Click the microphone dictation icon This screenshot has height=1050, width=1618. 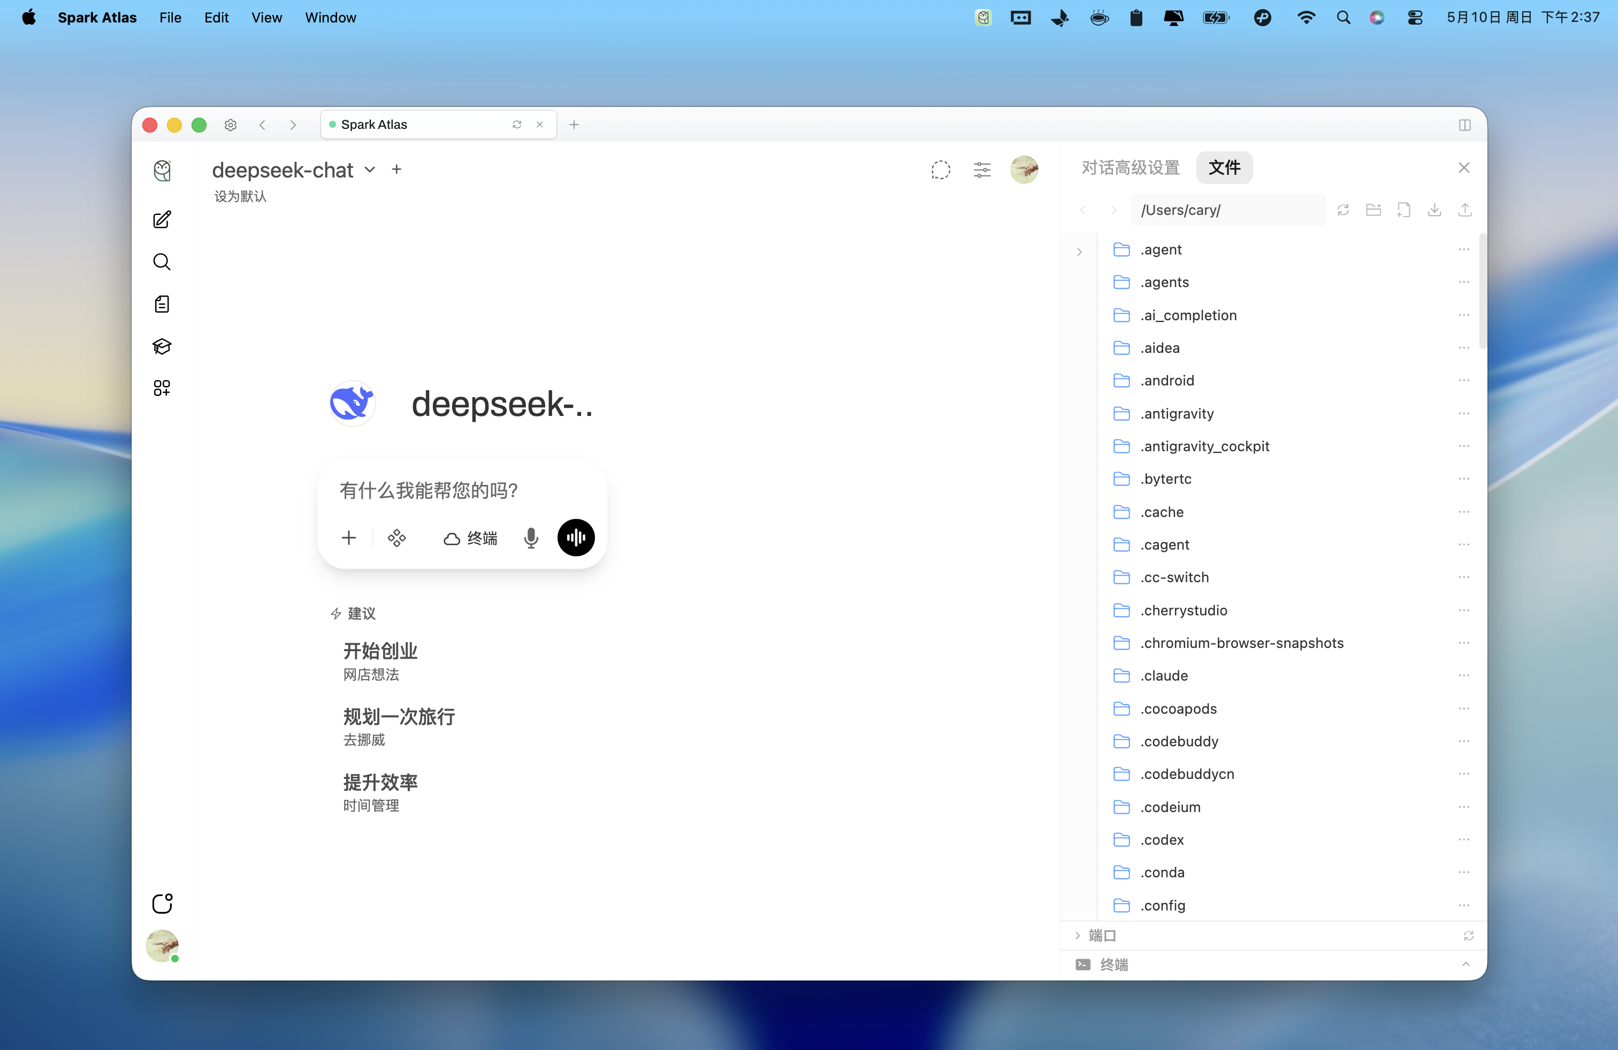coord(531,538)
